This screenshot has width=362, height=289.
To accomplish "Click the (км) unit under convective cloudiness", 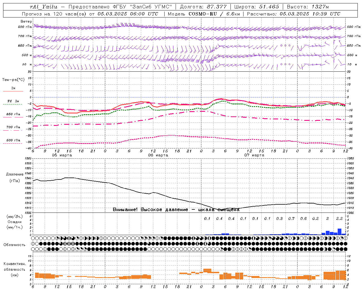I will point(14,275).
